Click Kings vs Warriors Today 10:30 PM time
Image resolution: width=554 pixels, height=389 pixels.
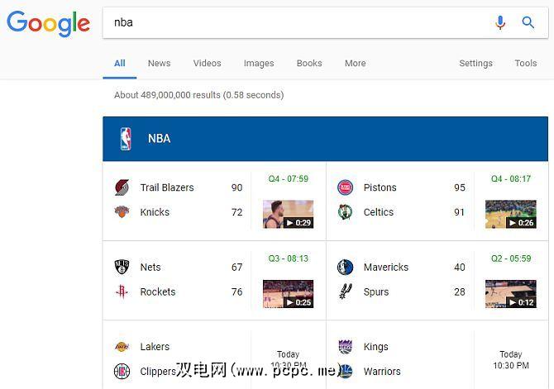(511, 359)
